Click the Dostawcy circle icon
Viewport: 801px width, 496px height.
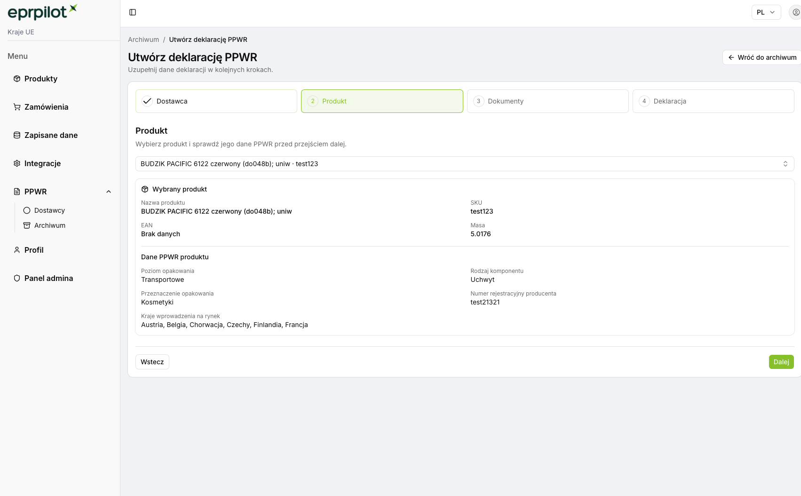pyautogui.click(x=27, y=210)
